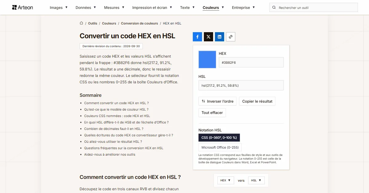Jump to Questions fréquentes section

[x=124, y=148]
